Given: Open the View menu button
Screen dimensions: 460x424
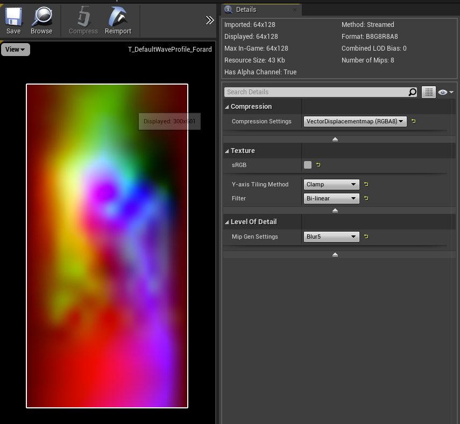Looking at the screenshot, I should [x=15, y=50].
